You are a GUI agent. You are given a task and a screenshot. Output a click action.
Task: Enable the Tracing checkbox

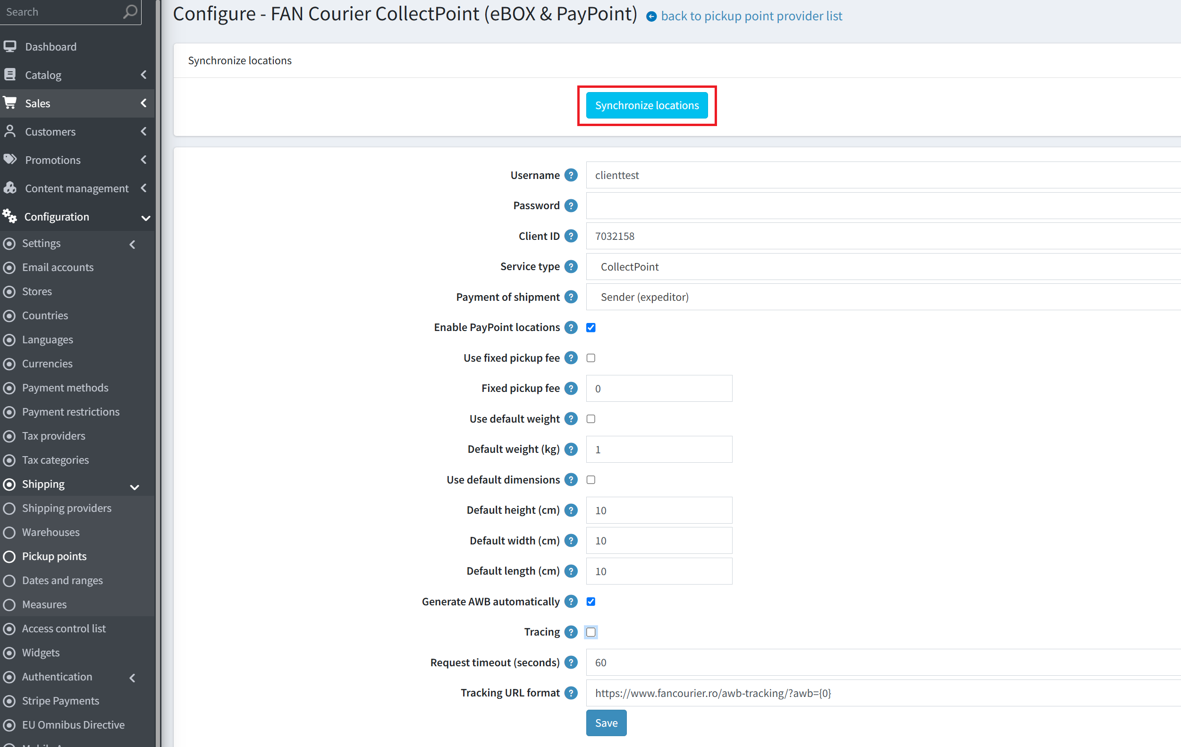click(590, 632)
